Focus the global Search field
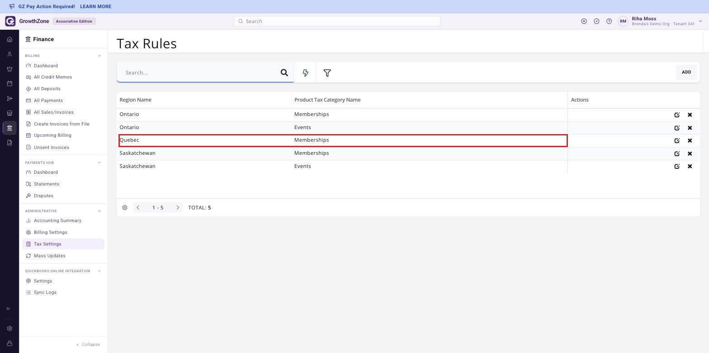 point(337,21)
